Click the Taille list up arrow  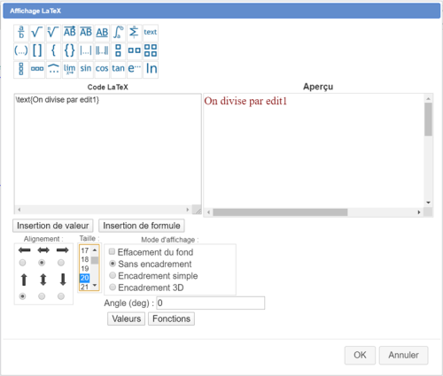tap(95, 250)
